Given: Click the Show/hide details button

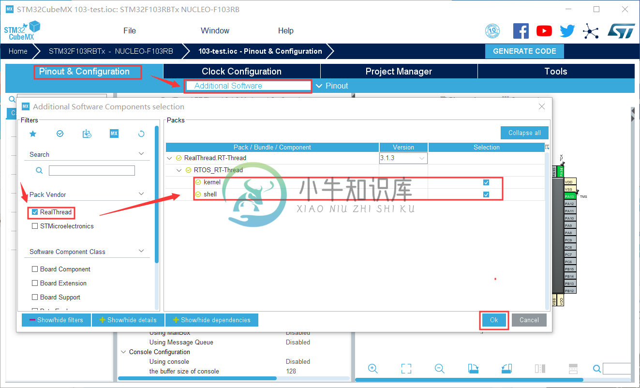Looking at the screenshot, I should 128,320.
